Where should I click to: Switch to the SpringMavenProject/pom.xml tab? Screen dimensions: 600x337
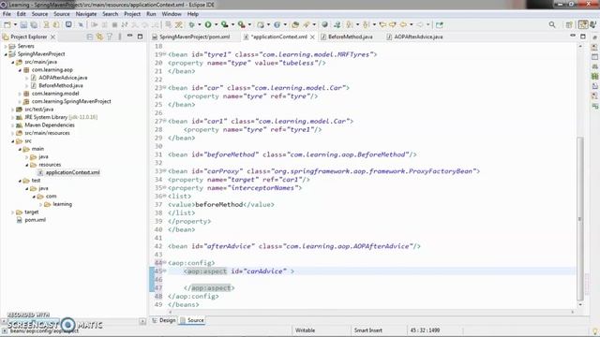click(x=194, y=37)
